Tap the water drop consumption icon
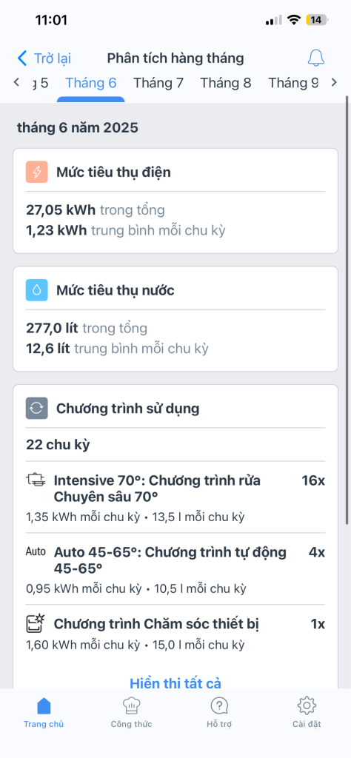 tap(37, 290)
